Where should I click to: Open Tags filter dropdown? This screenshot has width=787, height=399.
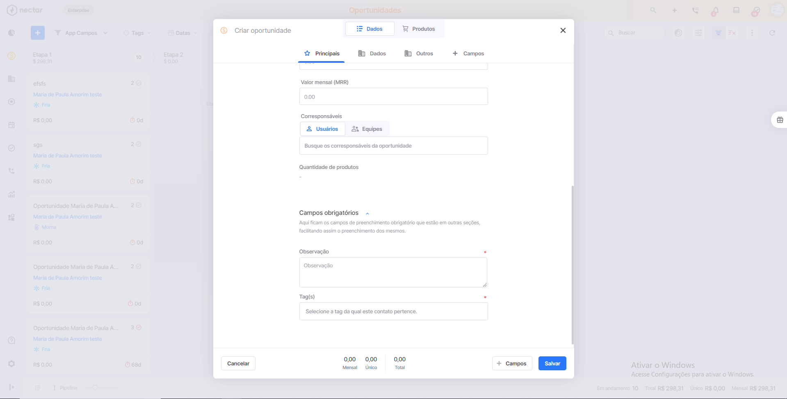137,33
